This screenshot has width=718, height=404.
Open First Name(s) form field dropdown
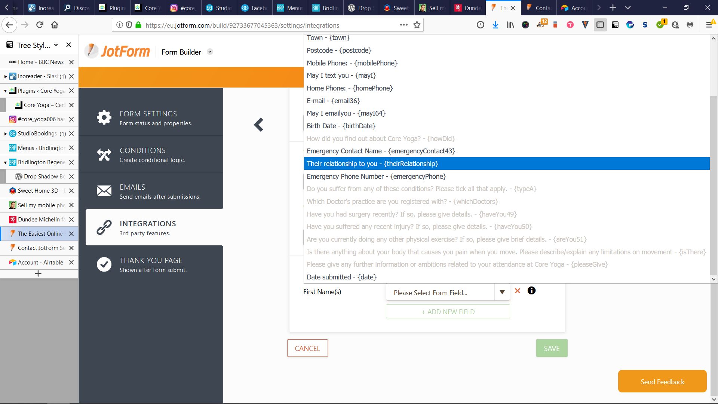click(x=448, y=293)
